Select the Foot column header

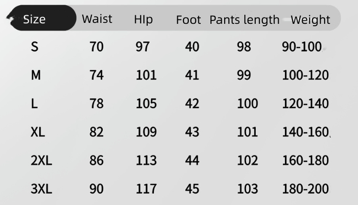pos(188,20)
